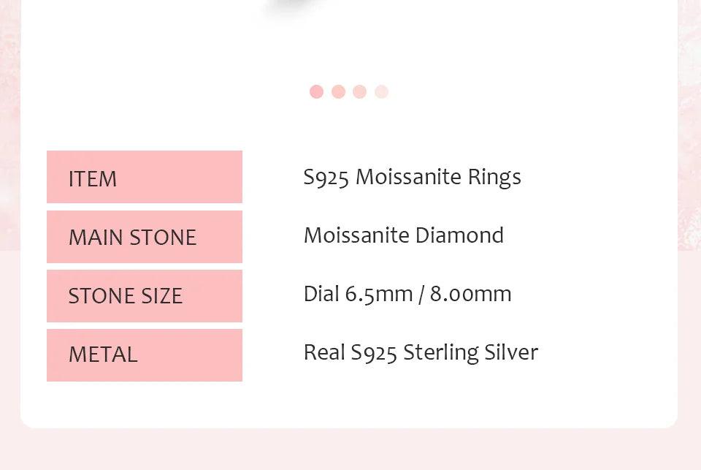Viewport: 701px width, 470px height.
Task: Select the second carousel dot indicator
Action: (338, 91)
